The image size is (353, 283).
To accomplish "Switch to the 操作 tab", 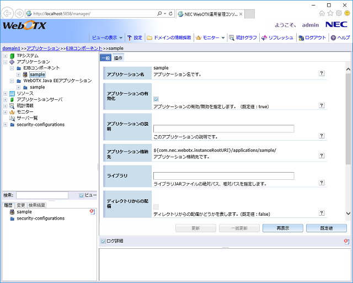I will pyautogui.click(x=118, y=57).
